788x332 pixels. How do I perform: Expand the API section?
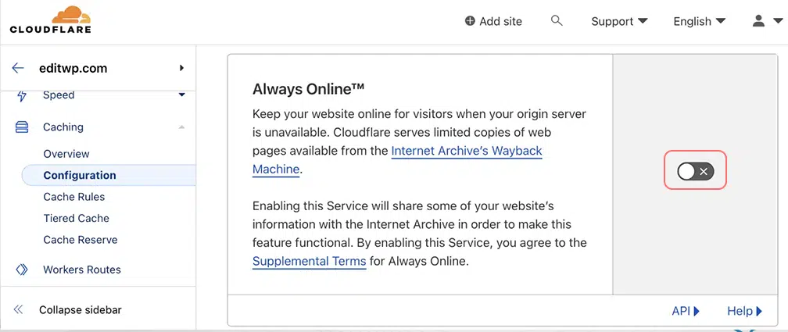[x=685, y=311]
